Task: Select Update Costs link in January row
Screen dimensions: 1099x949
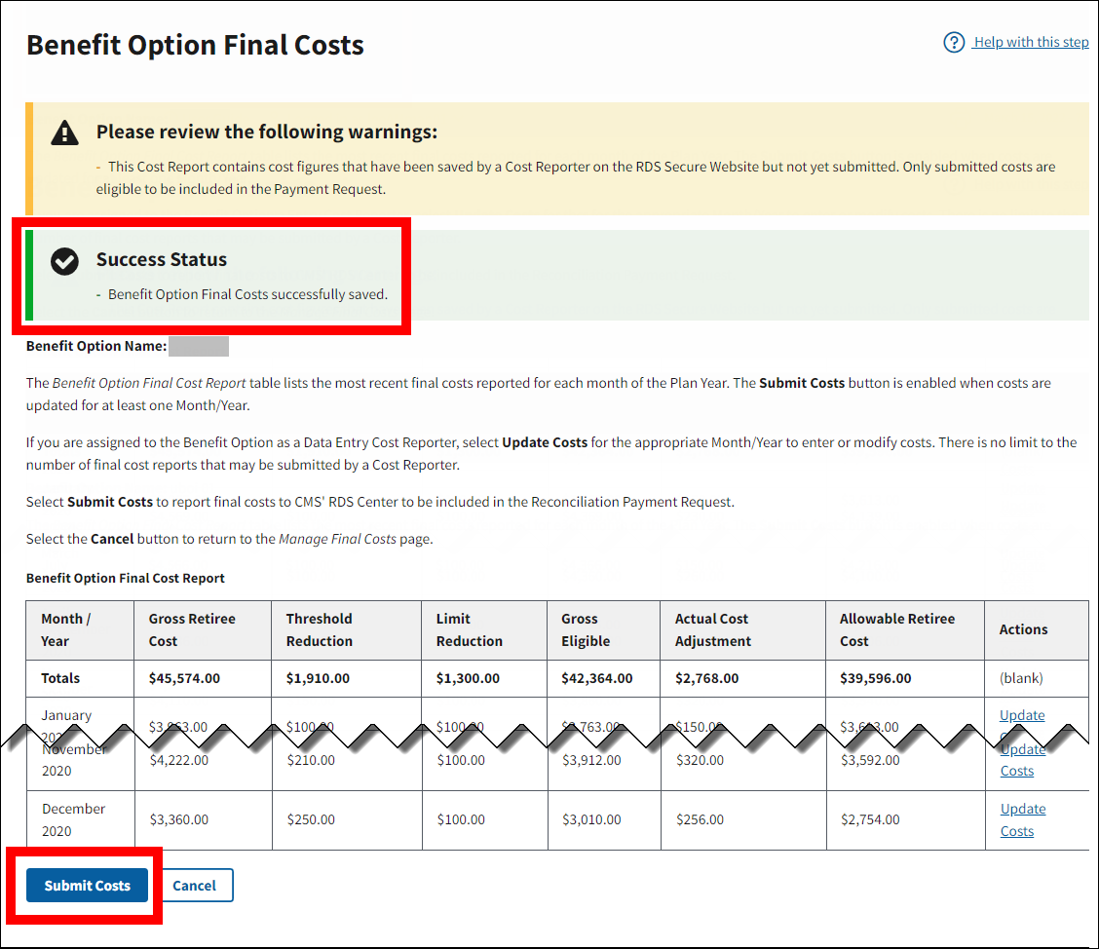Action: coord(1022,716)
